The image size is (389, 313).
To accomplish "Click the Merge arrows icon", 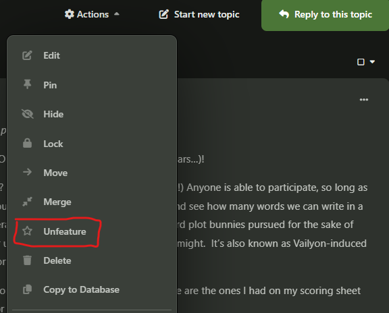I will (x=27, y=202).
